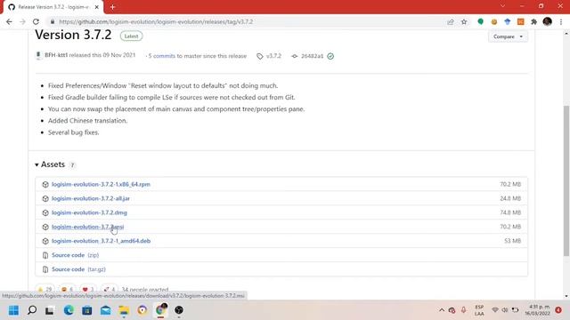Open Windows Start menu
The width and height of the screenshot is (570, 320).
(x=13, y=310)
